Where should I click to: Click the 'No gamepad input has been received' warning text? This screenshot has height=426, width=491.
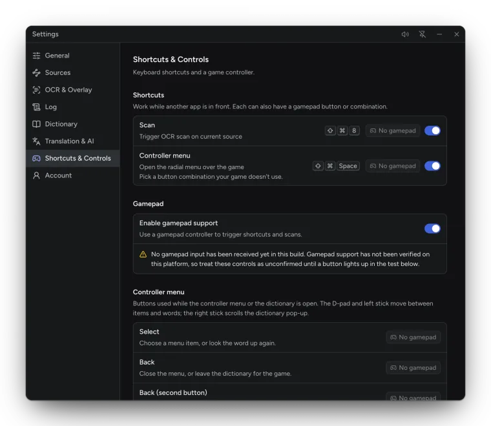click(290, 259)
